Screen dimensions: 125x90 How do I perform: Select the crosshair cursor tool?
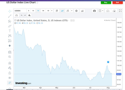point(10,11)
